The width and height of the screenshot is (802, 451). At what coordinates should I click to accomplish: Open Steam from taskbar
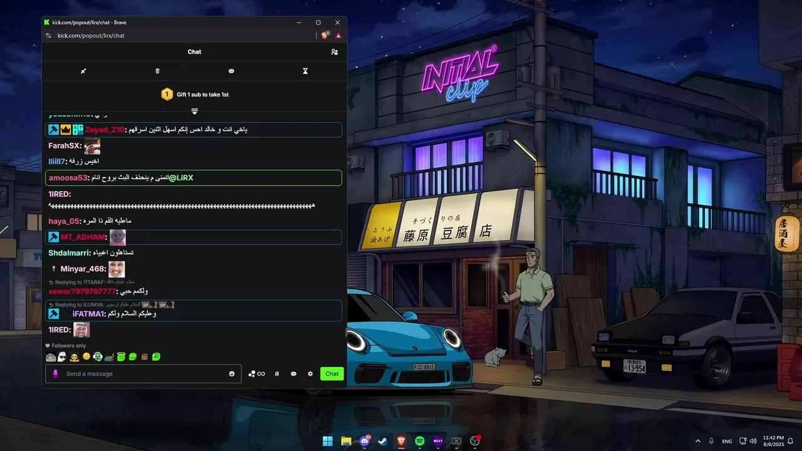click(x=383, y=441)
